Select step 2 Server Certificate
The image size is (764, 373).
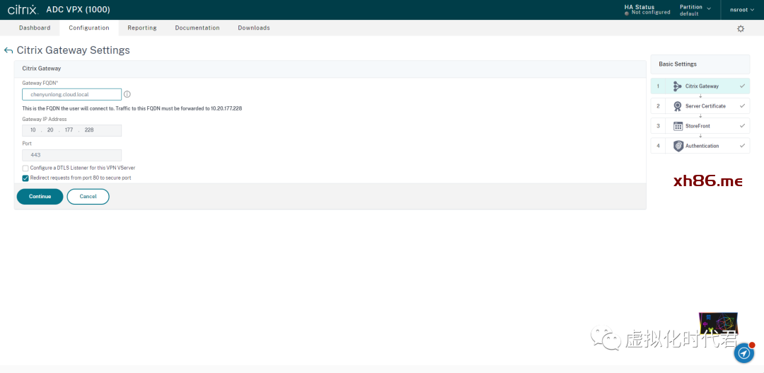[700, 105]
